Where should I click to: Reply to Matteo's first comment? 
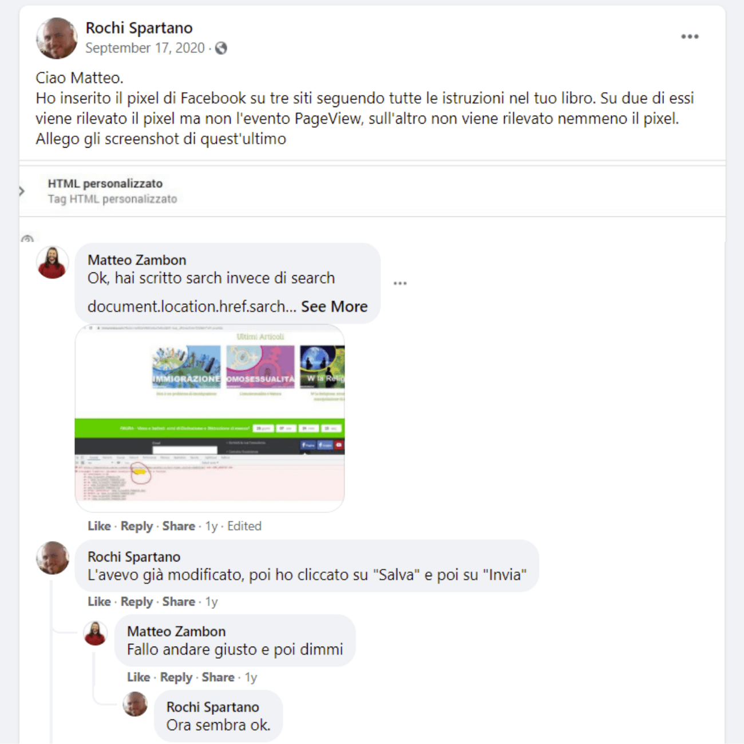click(137, 526)
